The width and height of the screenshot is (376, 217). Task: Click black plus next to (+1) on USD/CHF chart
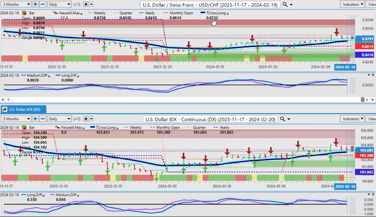tap(85, 4)
